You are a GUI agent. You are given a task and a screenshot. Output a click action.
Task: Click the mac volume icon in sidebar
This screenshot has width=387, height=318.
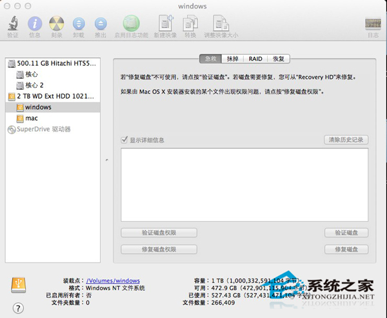20,118
